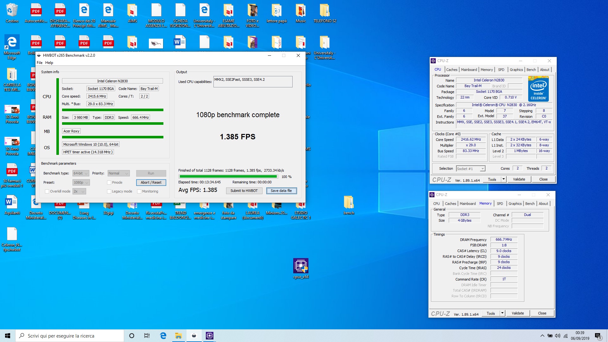Open the 50 farmaci più venduti PDF
608x342 pixels.
pyautogui.click(x=12, y=175)
